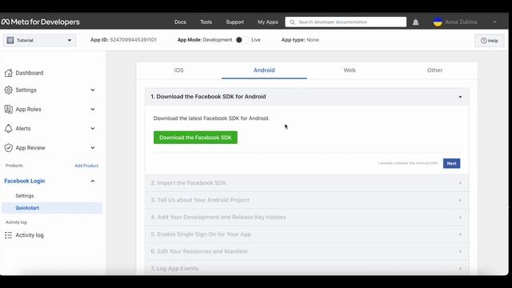Switch to the Other tab

[x=434, y=70]
